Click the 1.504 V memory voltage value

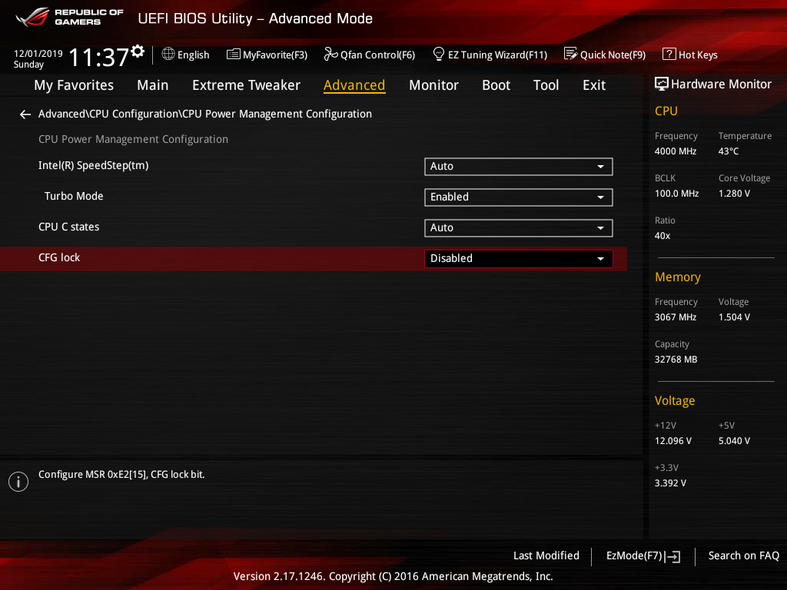[x=734, y=317]
